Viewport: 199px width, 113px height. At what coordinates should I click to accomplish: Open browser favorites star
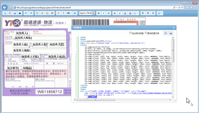(x=191, y=7)
